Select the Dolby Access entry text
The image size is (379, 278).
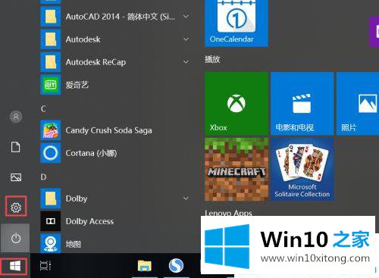click(x=89, y=221)
